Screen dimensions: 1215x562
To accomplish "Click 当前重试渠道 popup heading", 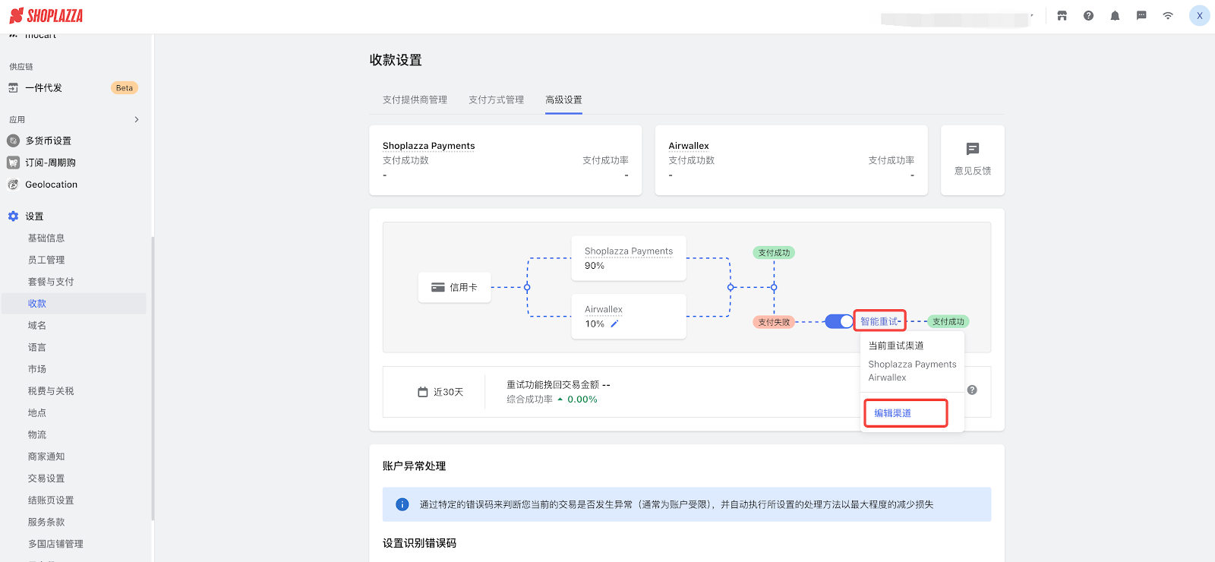I will coord(896,346).
